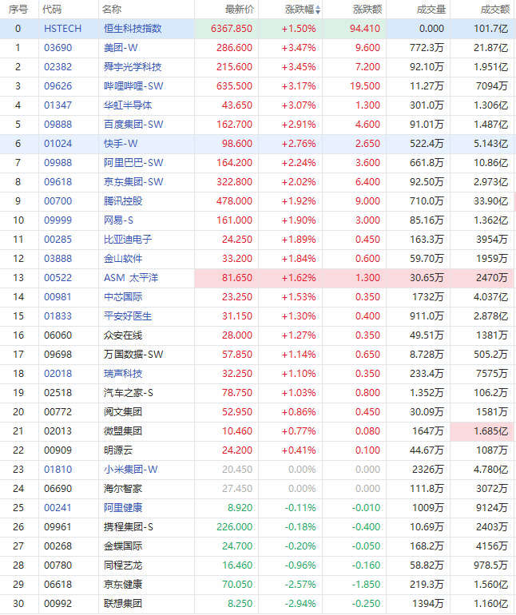The width and height of the screenshot is (516, 615).
Task: Click 小米集团-W volume 2326万
Action: tap(427, 470)
